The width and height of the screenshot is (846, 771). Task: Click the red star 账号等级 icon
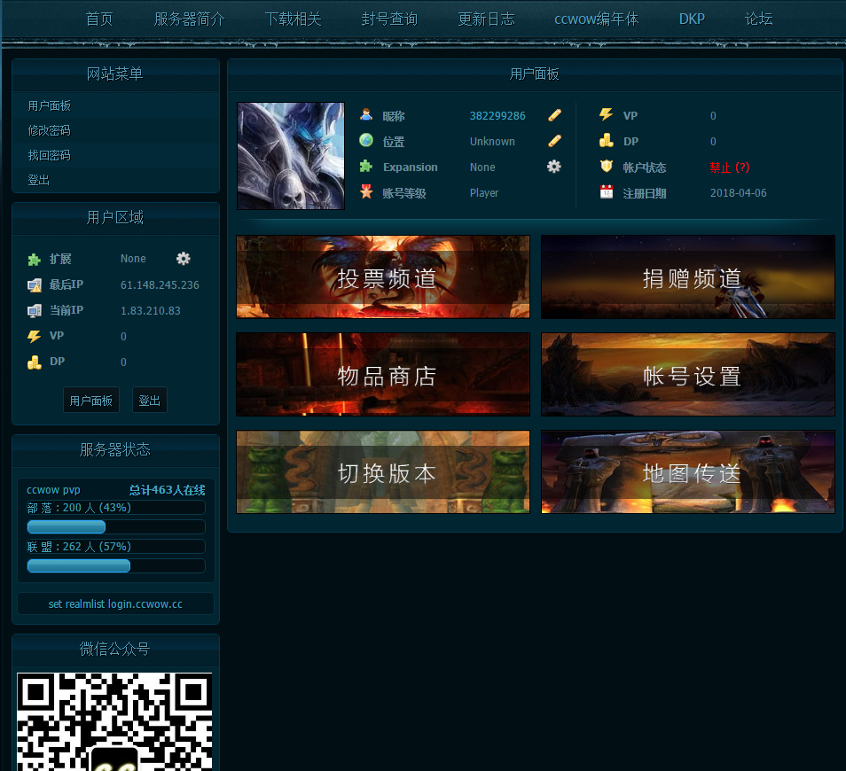[365, 192]
